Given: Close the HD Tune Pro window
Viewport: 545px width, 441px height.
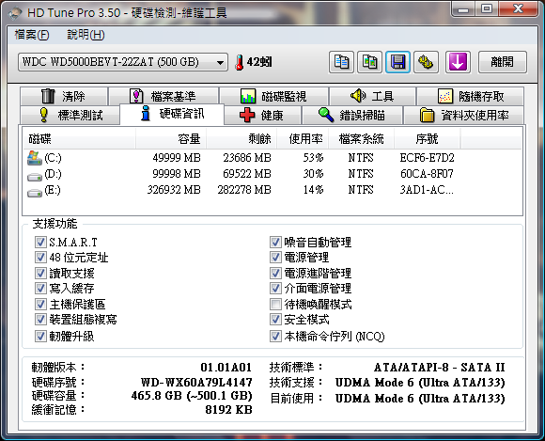Looking at the screenshot, I should coord(518,9).
